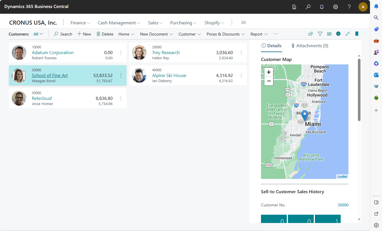Expand the Prices & Discounts dropdown

[x=225, y=34]
